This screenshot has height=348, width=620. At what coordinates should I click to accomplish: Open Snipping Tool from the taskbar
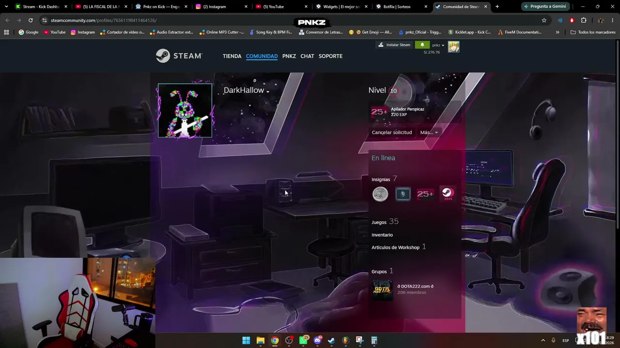coord(359,340)
